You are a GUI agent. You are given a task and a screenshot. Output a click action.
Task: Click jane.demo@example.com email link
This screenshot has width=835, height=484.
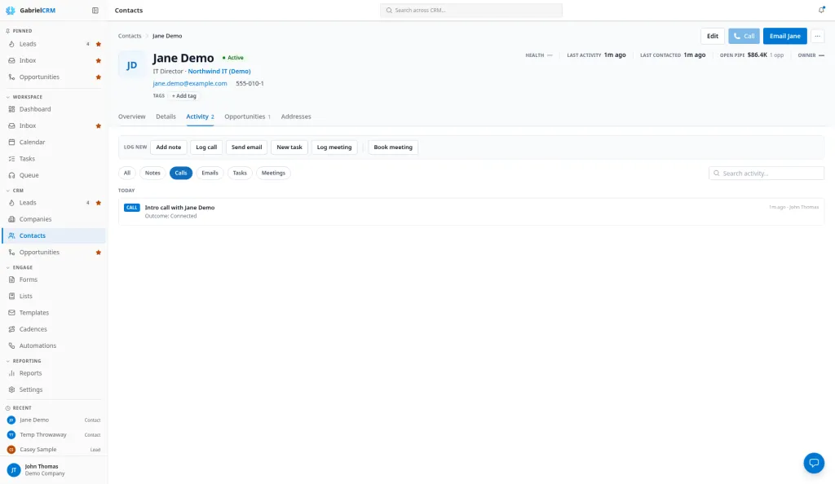coord(190,83)
